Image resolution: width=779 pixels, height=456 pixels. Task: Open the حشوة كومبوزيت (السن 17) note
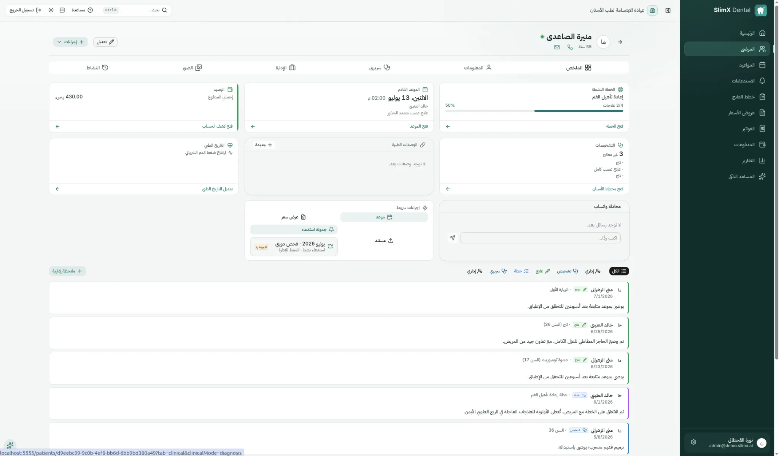339,368
